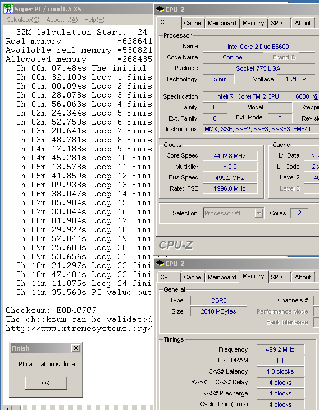Viewport: 319px width, 410px height.
Task: Switch to Cache tab in upper CPU-Z
Action: [193, 23]
